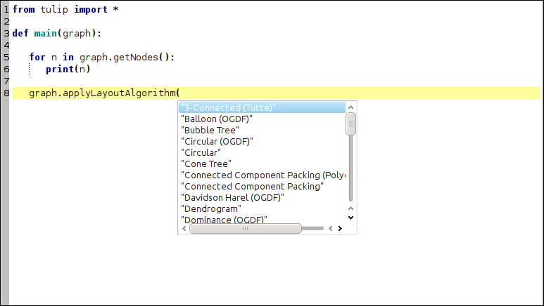Choose the plain "Circular" layout entry
Screen dimensions: 544x306
point(201,152)
